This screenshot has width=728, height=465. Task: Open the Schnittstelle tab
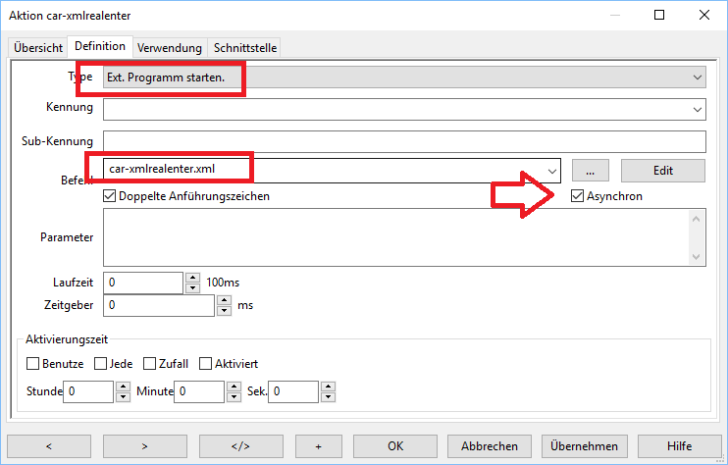click(245, 47)
